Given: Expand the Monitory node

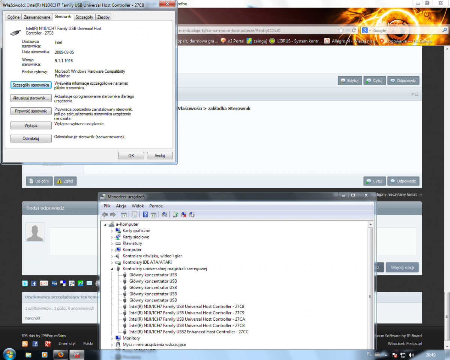Looking at the screenshot, I should (x=112, y=338).
